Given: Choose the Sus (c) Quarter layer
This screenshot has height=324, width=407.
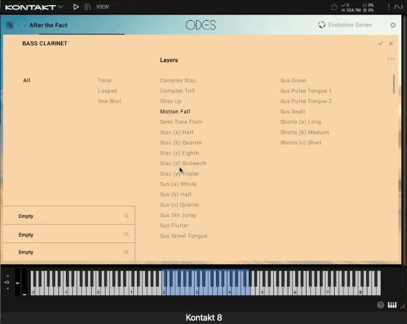Looking at the screenshot, I should point(180,205).
